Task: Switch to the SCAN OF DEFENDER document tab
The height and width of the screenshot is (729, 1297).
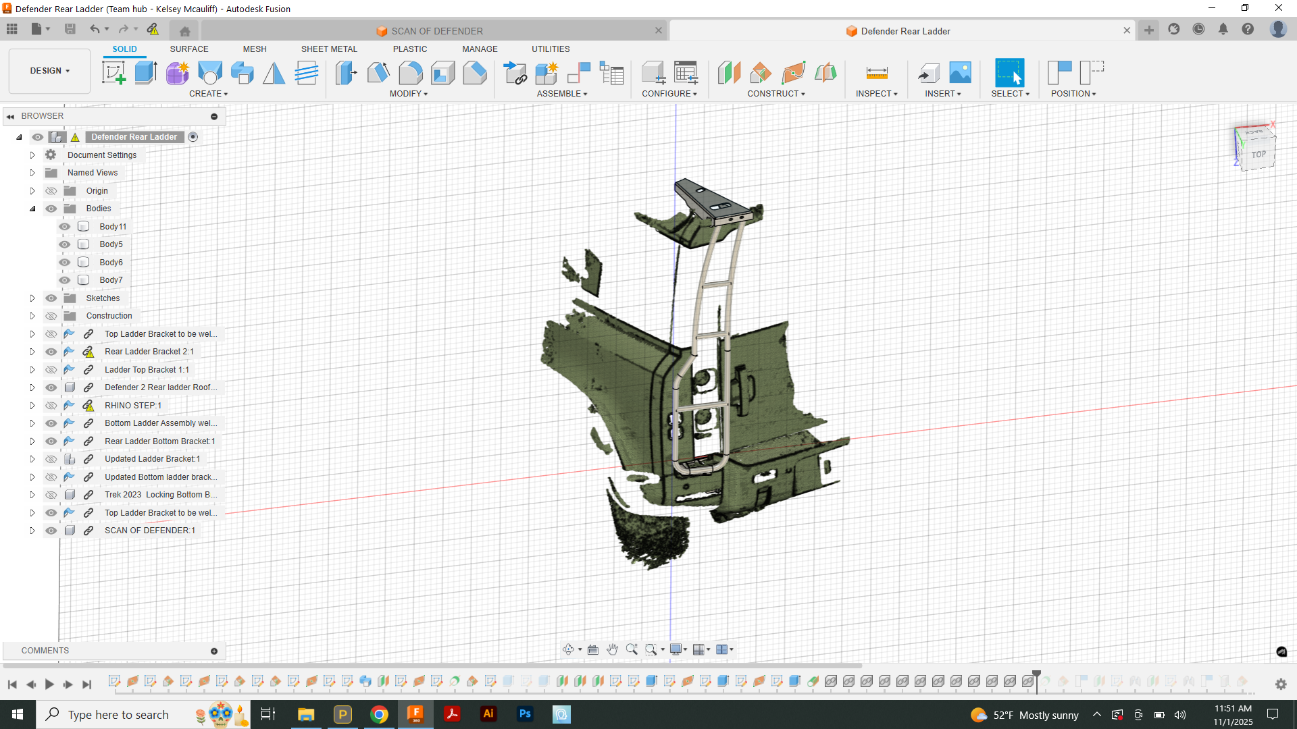Action: click(x=436, y=30)
